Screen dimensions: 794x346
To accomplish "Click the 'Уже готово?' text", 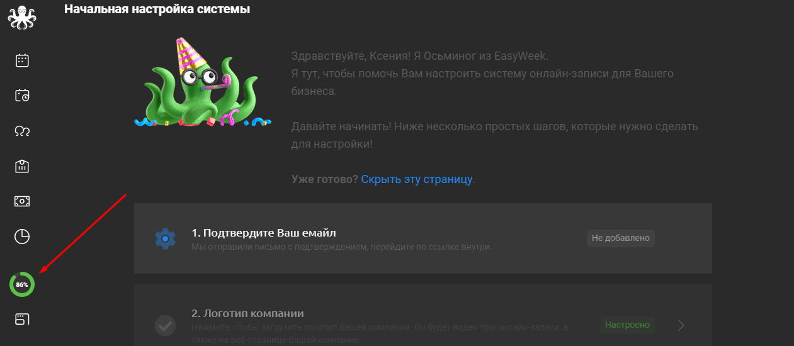I will (x=324, y=179).
